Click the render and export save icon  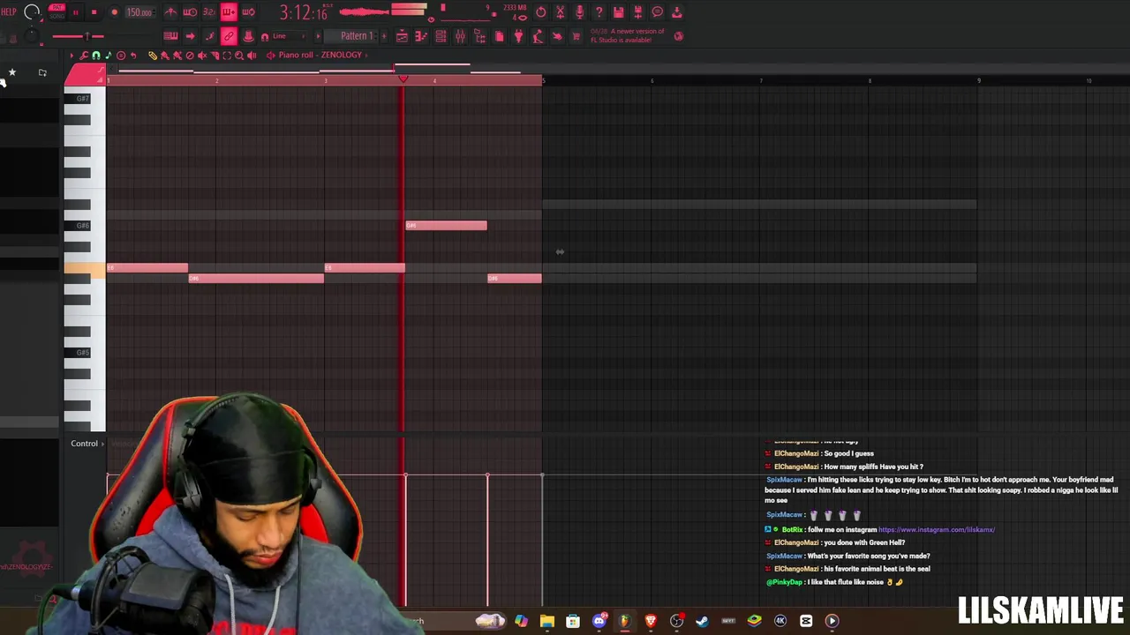[637, 12]
